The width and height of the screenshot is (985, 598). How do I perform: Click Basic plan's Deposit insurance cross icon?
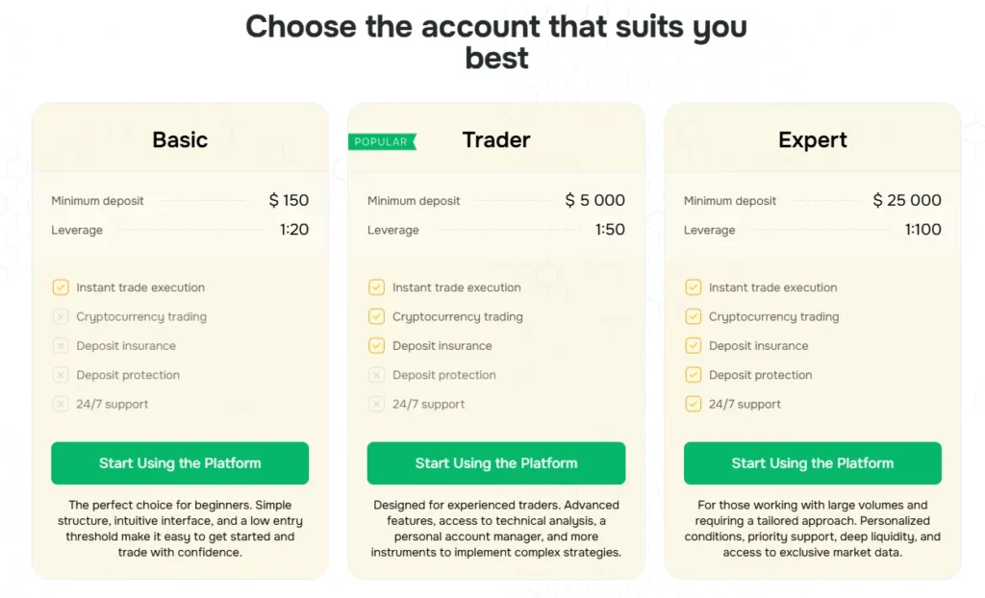click(x=61, y=346)
